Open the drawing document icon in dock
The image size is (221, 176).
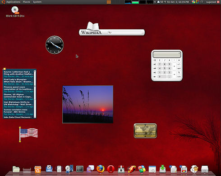(x=183, y=169)
